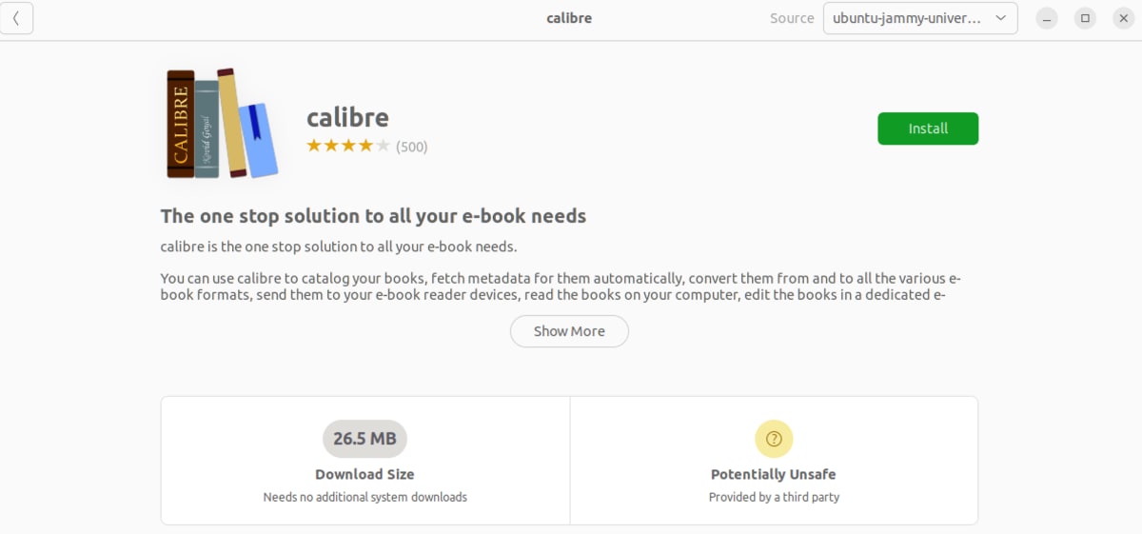Screen dimensions: 1142x534
Task: Expand the description with Show More
Action: click(x=569, y=331)
